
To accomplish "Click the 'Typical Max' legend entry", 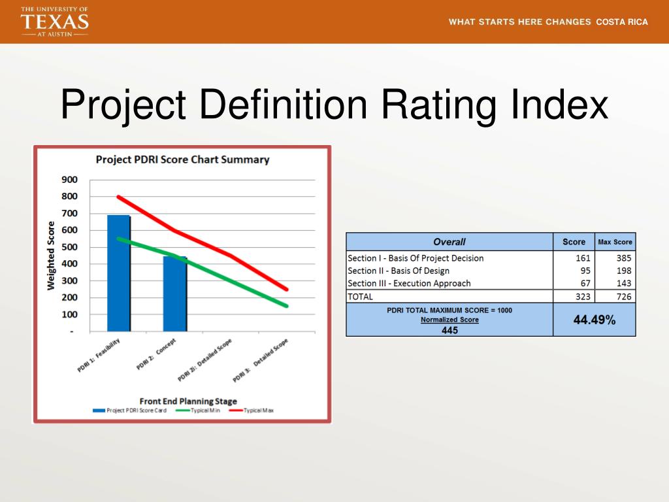I will (x=252, y=410).
